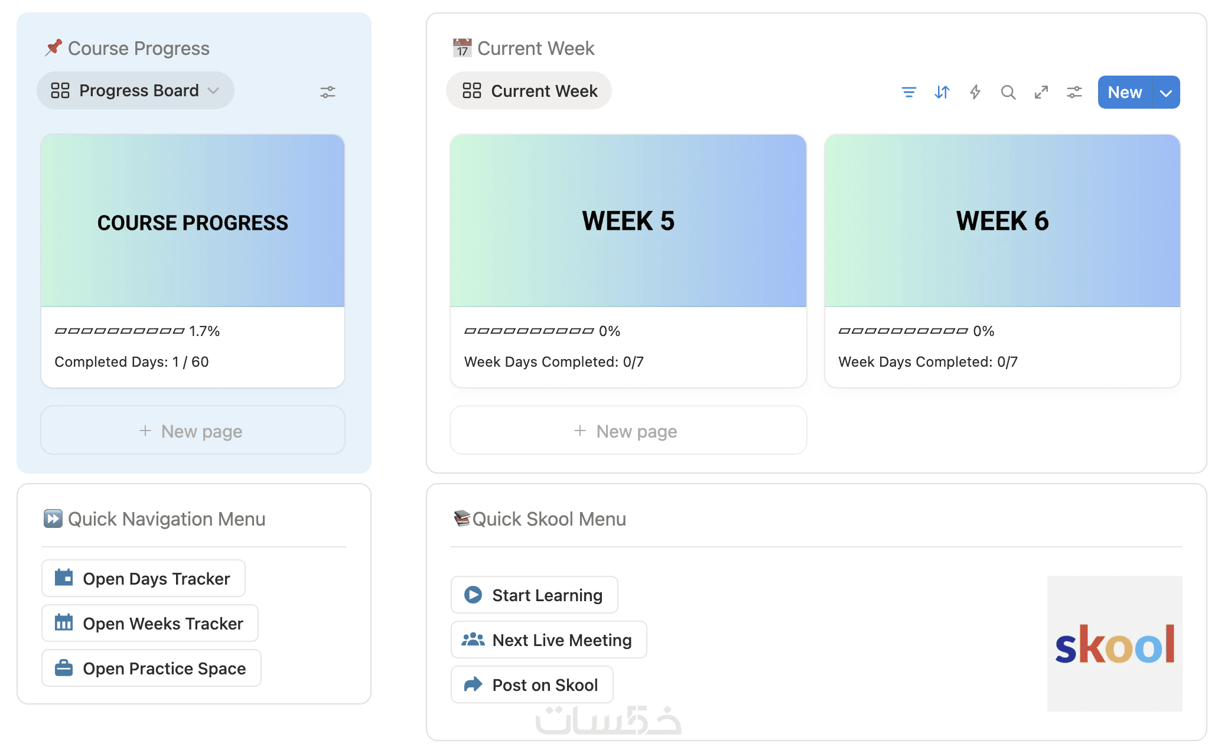Open the Days Tracker button
The width and height of the screenshot is (1218, 750).
click(x=144, y=578)
